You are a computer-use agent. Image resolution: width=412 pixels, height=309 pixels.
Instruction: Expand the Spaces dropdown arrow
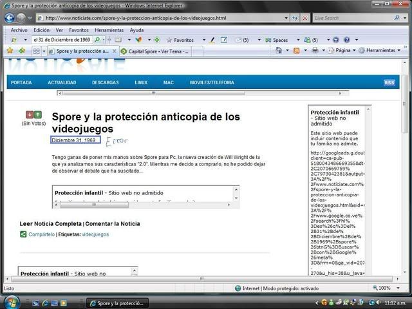coord(298,40)
